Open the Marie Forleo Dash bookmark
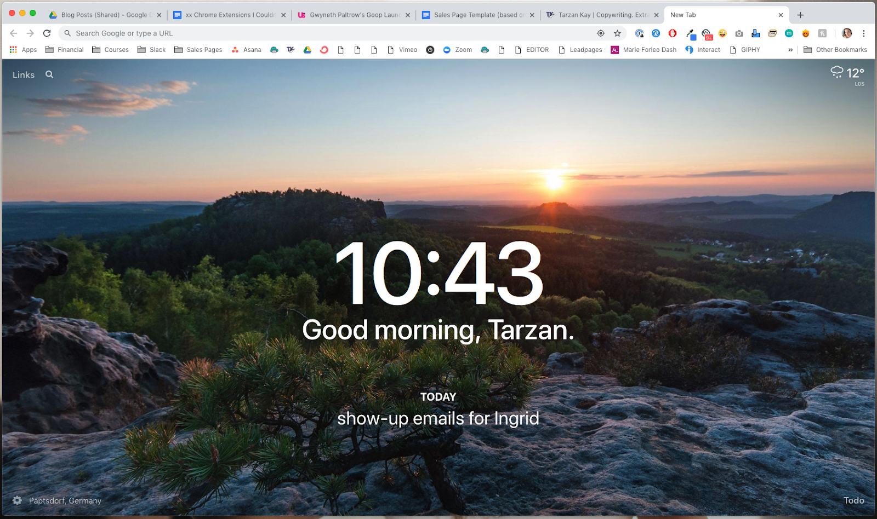The width and height of the screenshot is (877, 519). 643,50
